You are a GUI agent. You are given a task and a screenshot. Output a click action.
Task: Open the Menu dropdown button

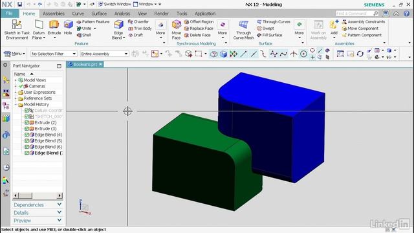14,54
